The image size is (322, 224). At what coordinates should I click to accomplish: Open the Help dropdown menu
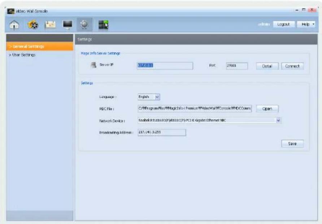(306, 24)
